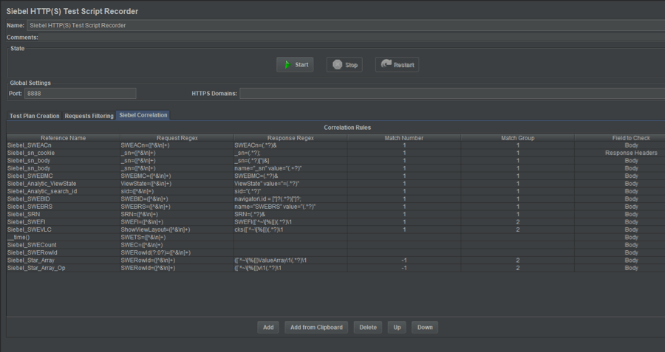This screenshot has width=665, height=352.
Task: Select the __time() reference name cell
Action: point(64,237)
